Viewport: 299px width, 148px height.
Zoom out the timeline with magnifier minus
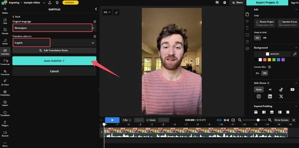240,120
